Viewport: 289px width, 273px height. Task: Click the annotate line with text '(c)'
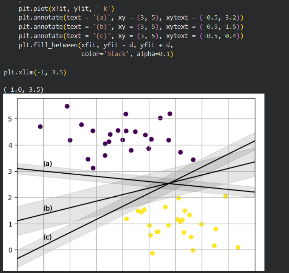pyautogui.click(x=131, y=36)
